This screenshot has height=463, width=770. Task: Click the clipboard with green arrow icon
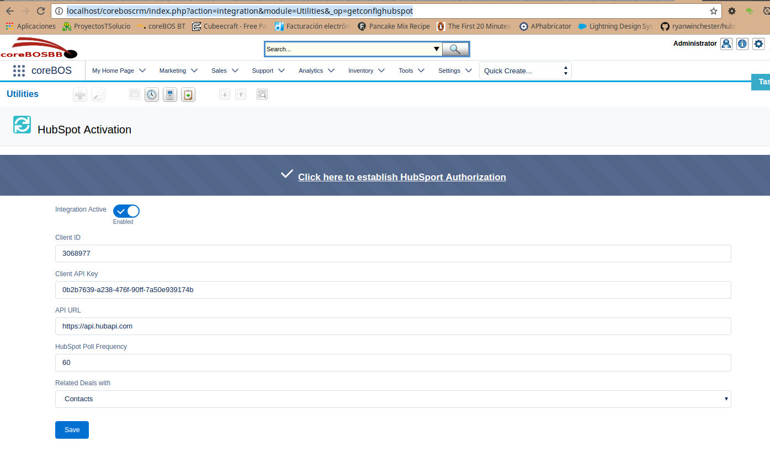188,95
